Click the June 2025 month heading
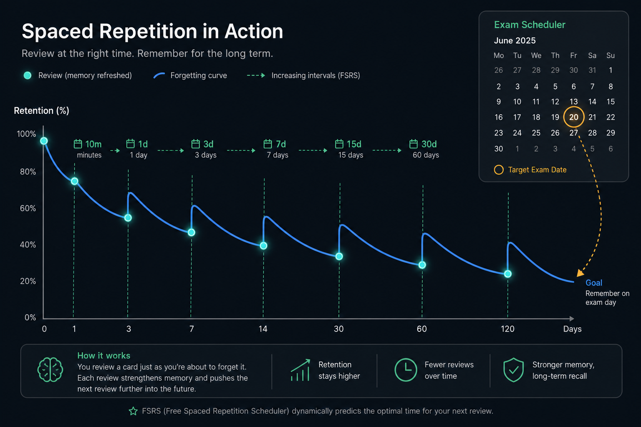The image size is (641, 427). [515, 40]
